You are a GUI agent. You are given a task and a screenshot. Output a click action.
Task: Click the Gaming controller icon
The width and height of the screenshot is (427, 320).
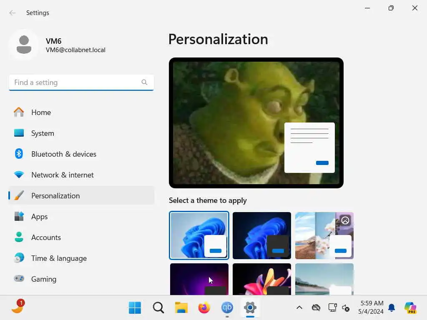click(x=19, y=279)
